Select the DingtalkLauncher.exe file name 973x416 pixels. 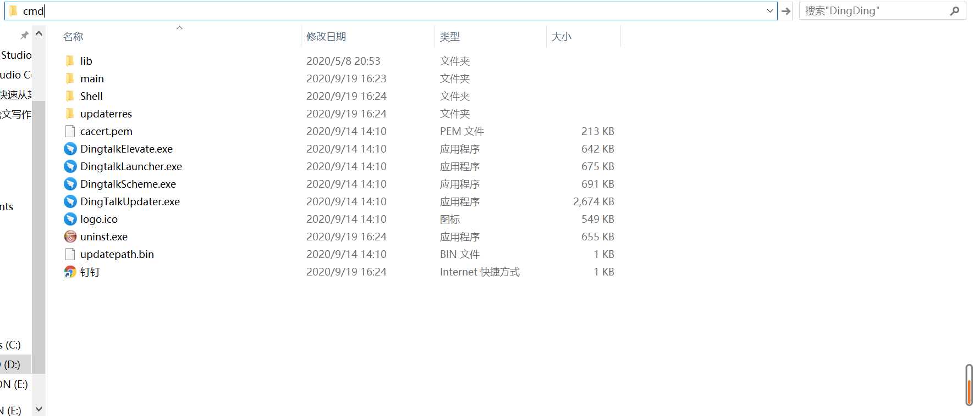(x=131, y=166)
